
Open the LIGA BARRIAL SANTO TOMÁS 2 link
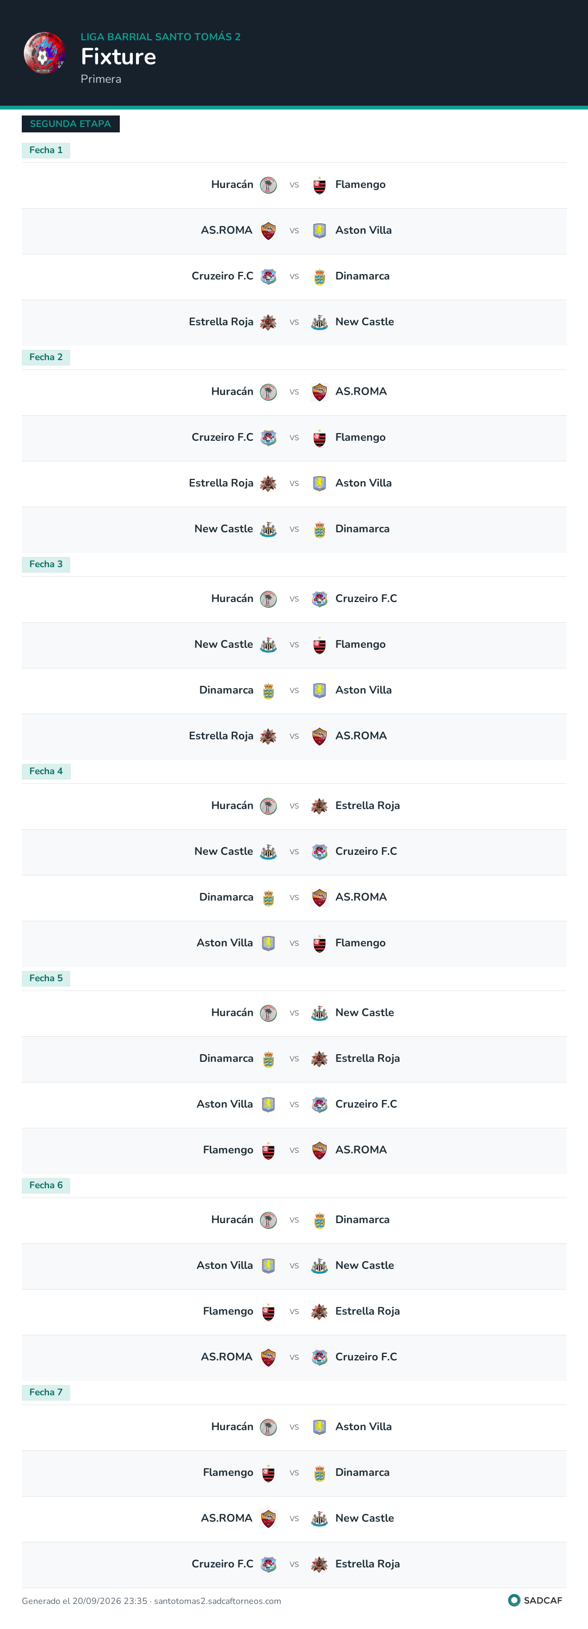pyautogui.click(x=161, y=37)
